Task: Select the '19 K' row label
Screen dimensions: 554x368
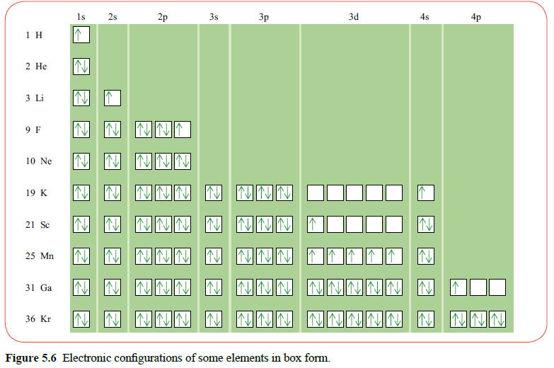Action: click(x=36, y=192)
